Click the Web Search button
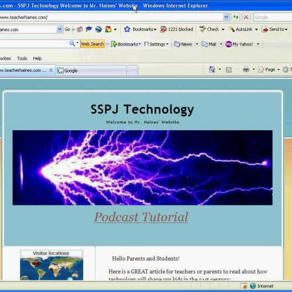This screenshot has width=292, height=292. [92, 44]
